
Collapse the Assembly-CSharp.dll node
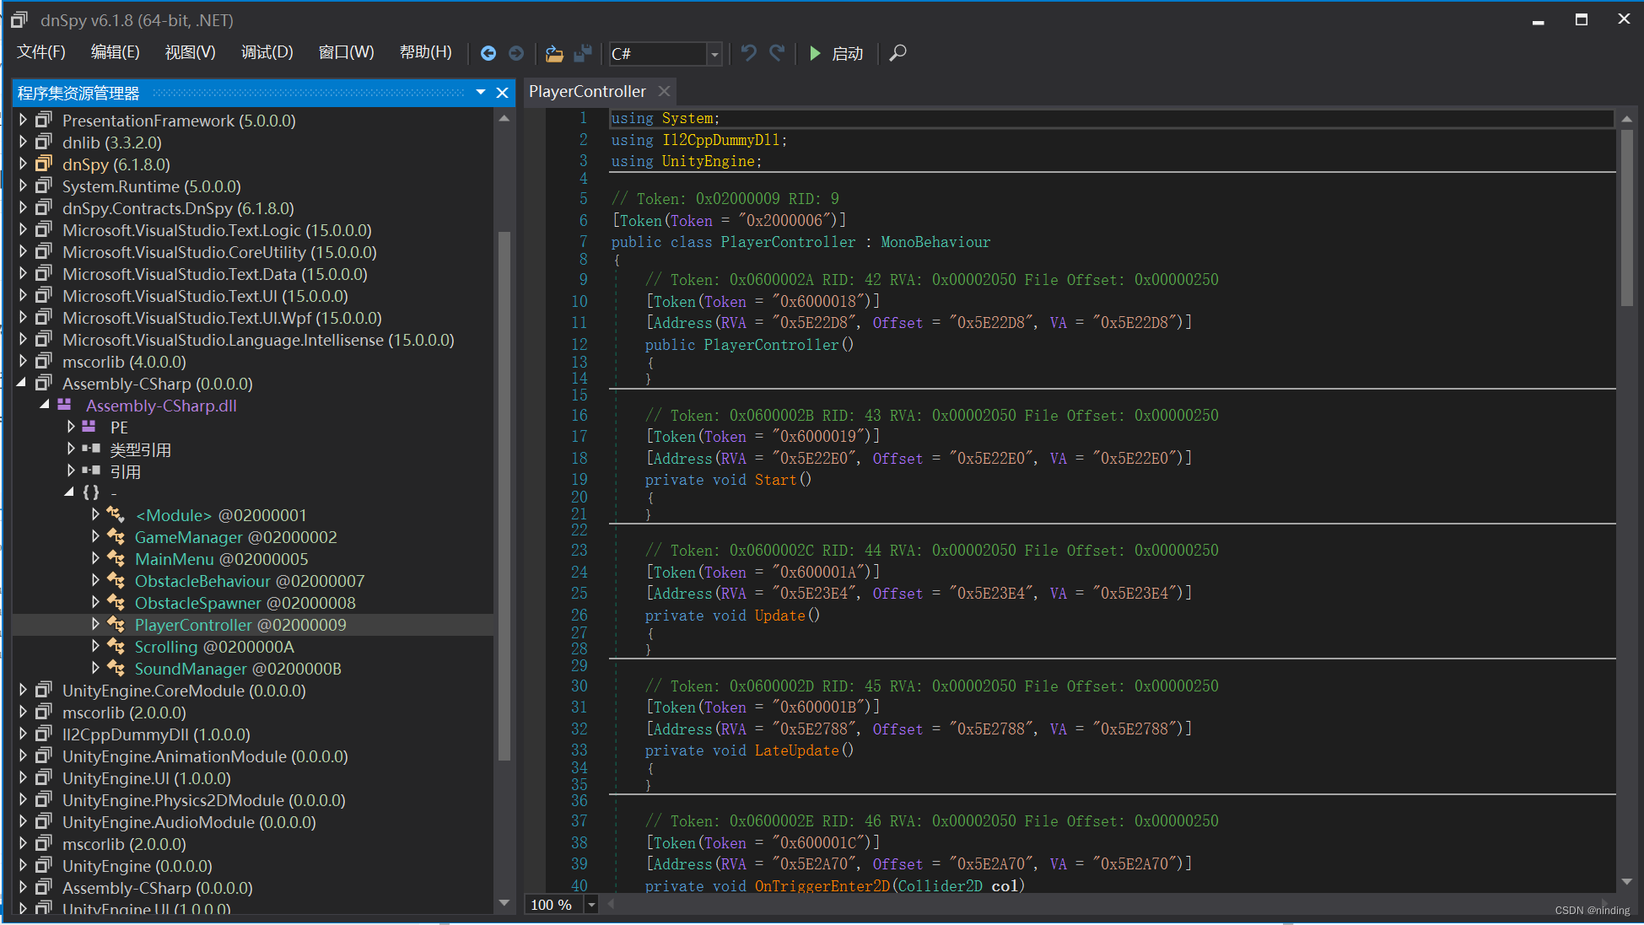coord(44,405)
